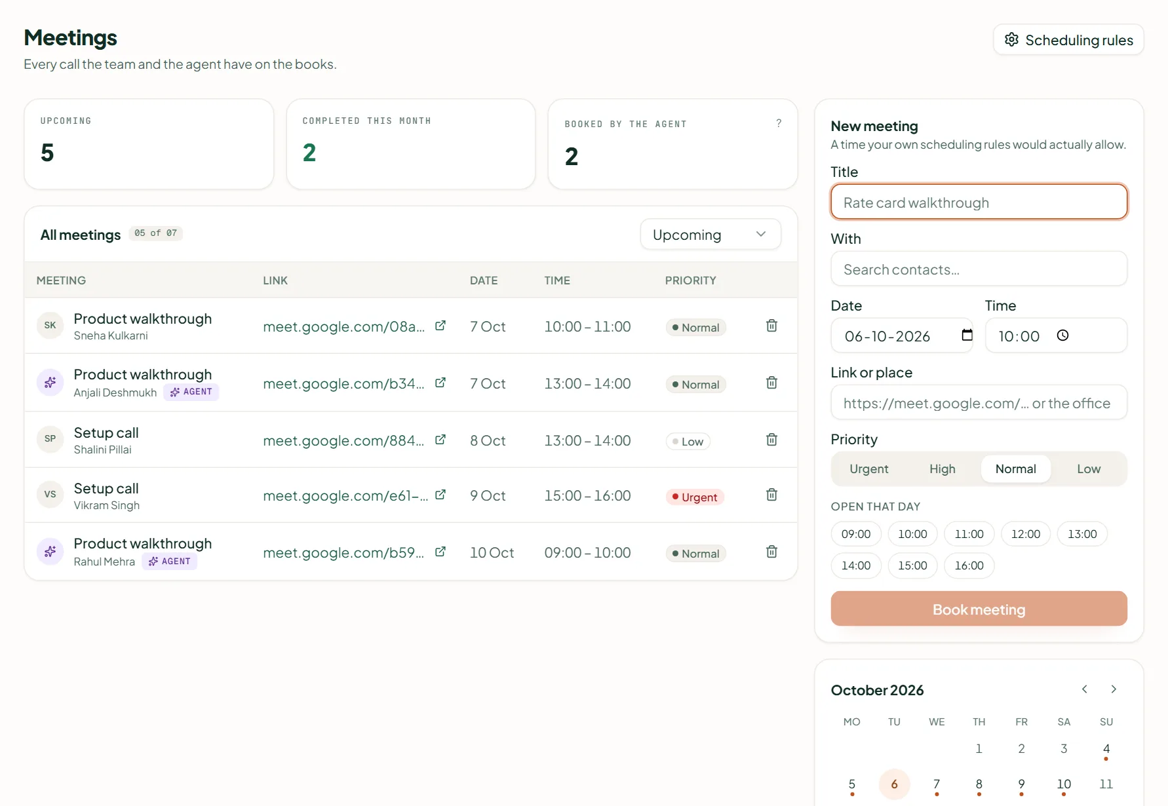This screenshot has width=1168, height=806.
Task: Focus the Title input field
Action: coord(979,202)
